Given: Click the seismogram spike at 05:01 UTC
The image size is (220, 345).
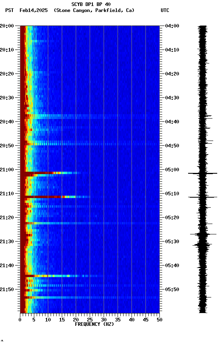Looking at the screenshot, I should tap(202, 174).
